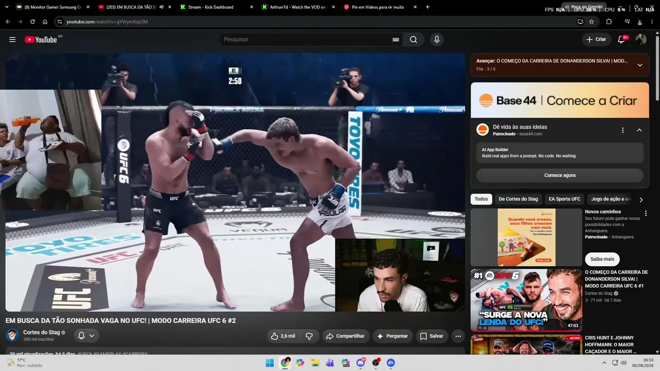Bookmark this page with the star
Viewport: 660px width, 371px height.
[591, 22]
